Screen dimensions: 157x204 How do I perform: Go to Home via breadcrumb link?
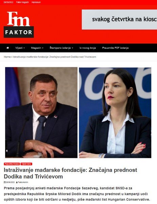click(7, 57)
